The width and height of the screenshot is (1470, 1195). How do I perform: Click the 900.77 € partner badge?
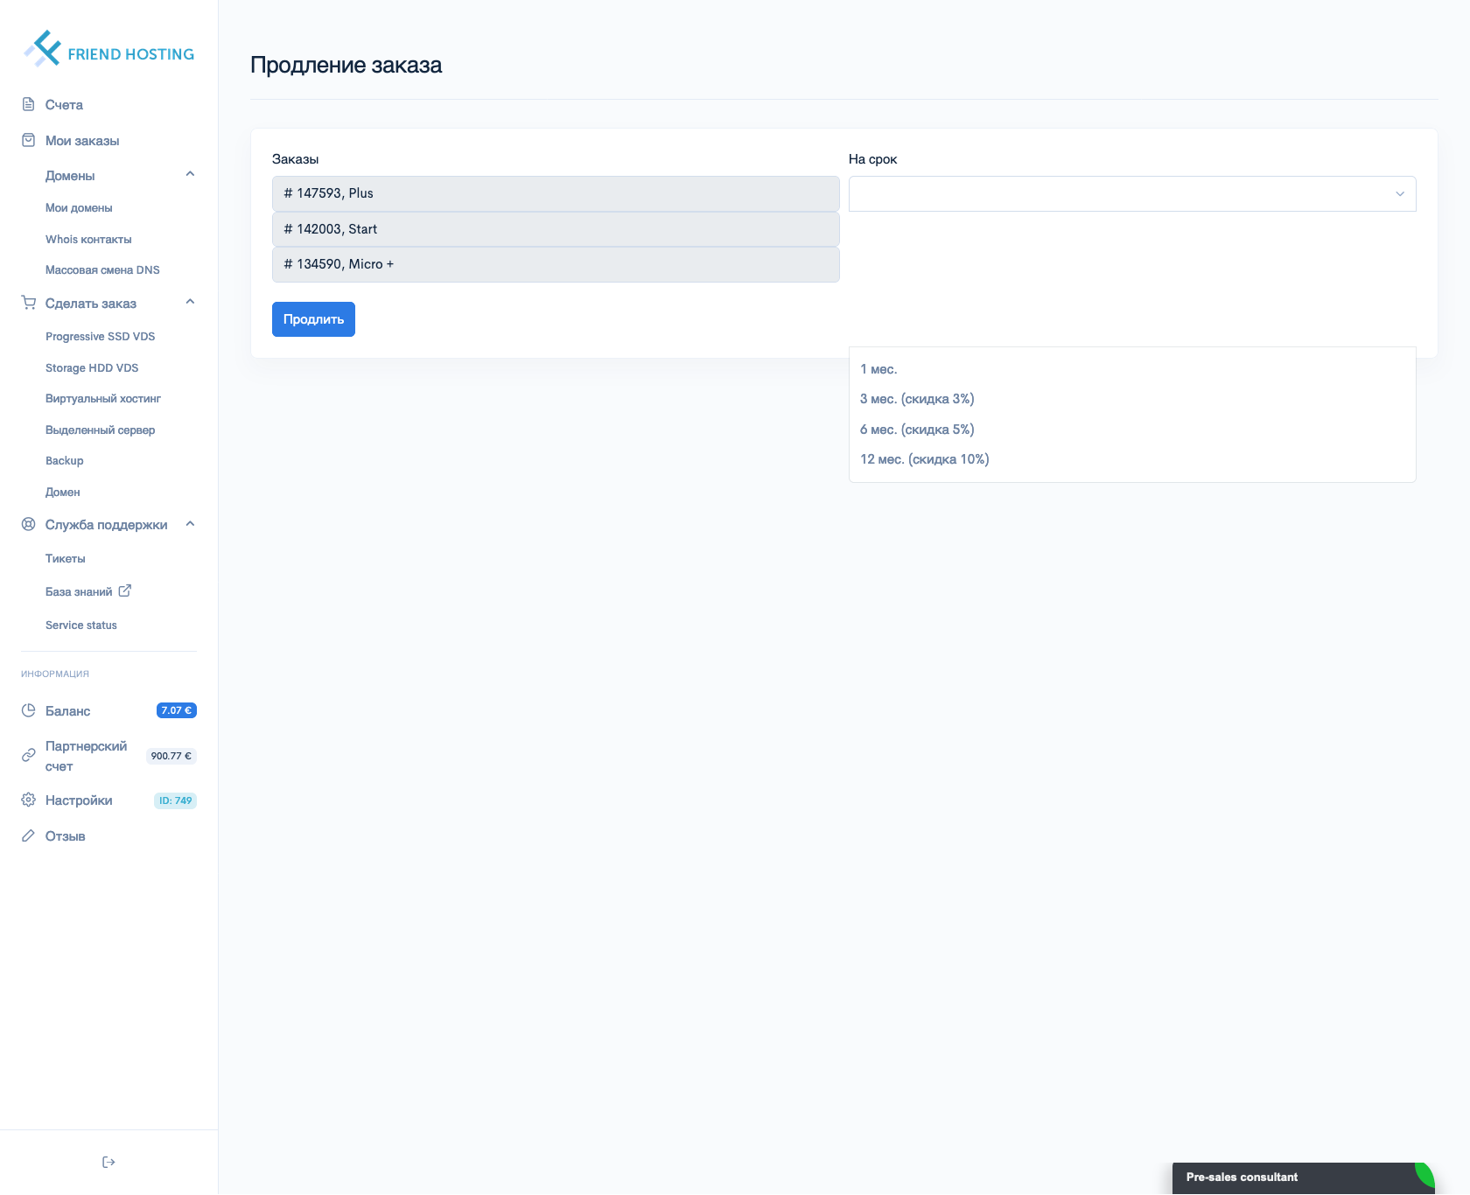(171, 756)
